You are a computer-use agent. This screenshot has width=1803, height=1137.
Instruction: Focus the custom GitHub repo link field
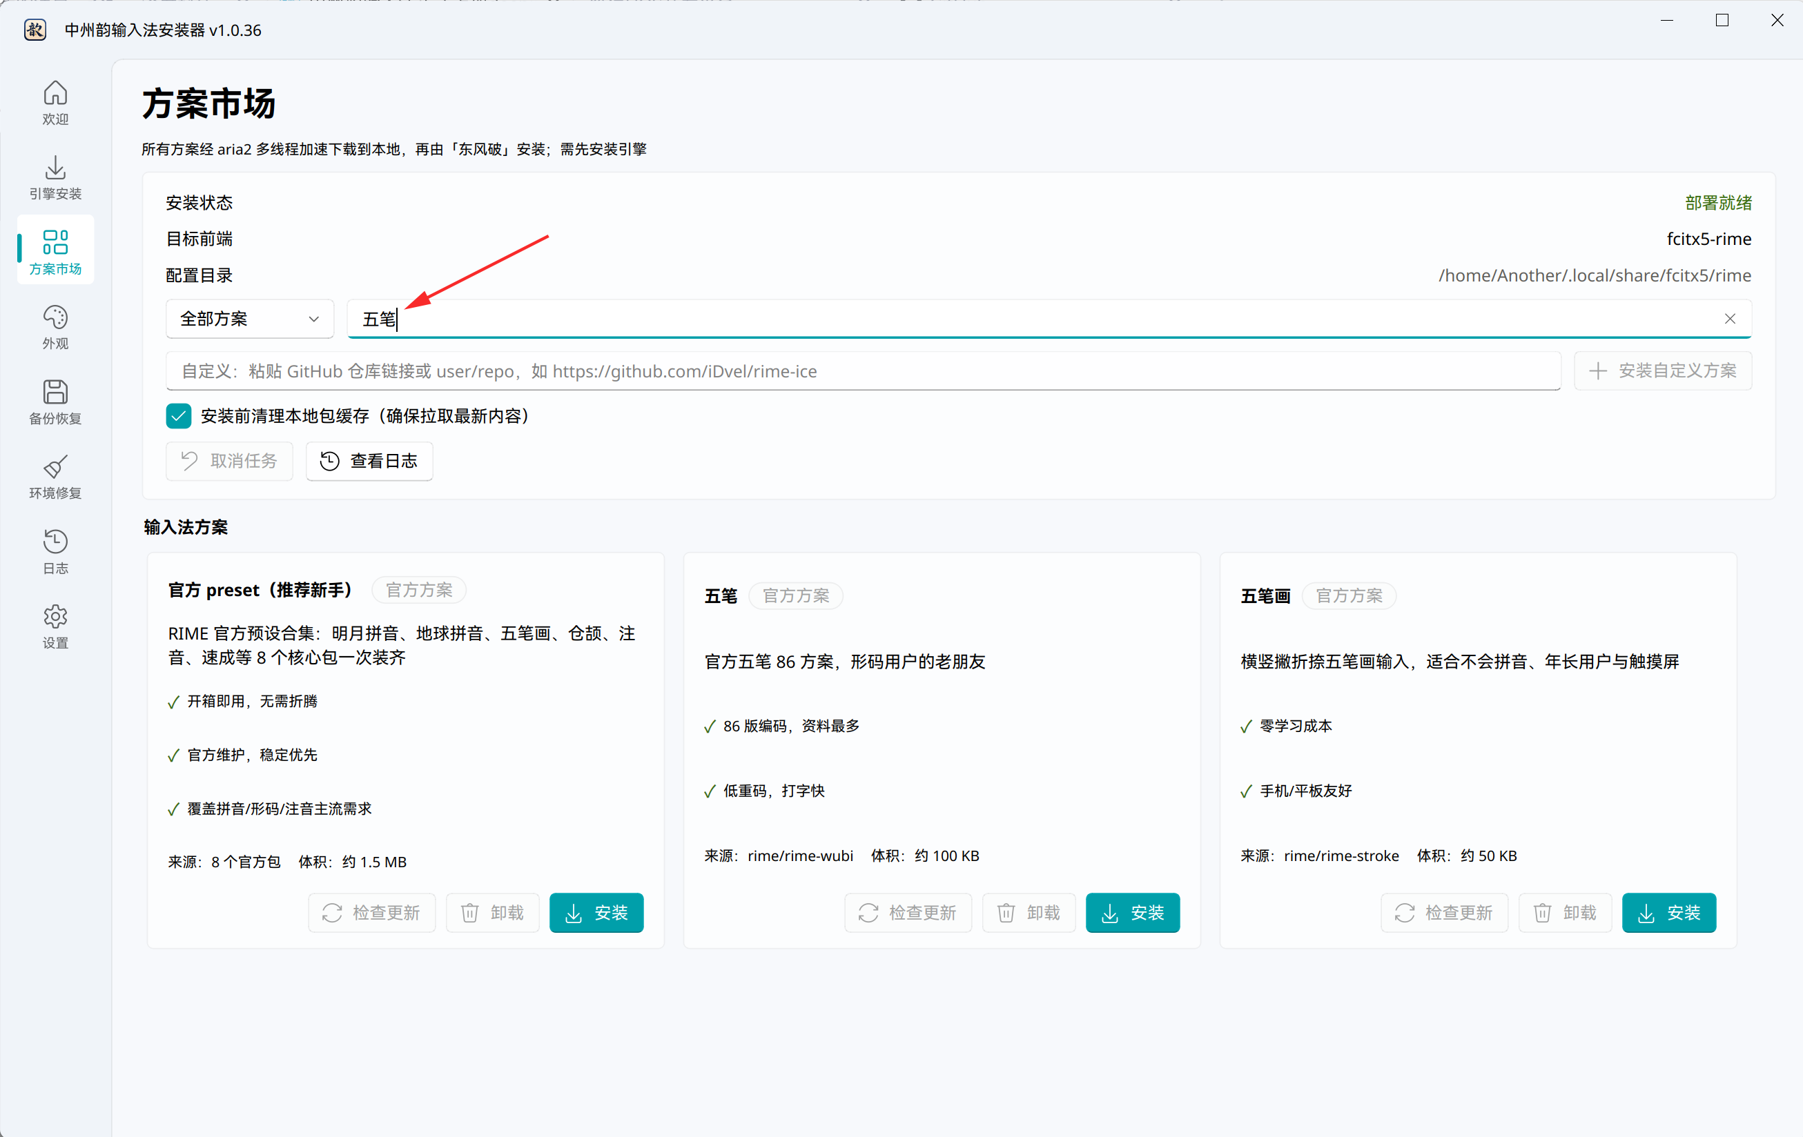[864, 371]
